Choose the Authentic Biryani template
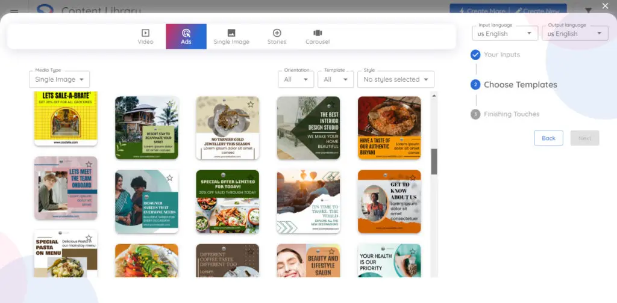The height and width of the screenshot is (303, 617). click(x=389, y=128)
